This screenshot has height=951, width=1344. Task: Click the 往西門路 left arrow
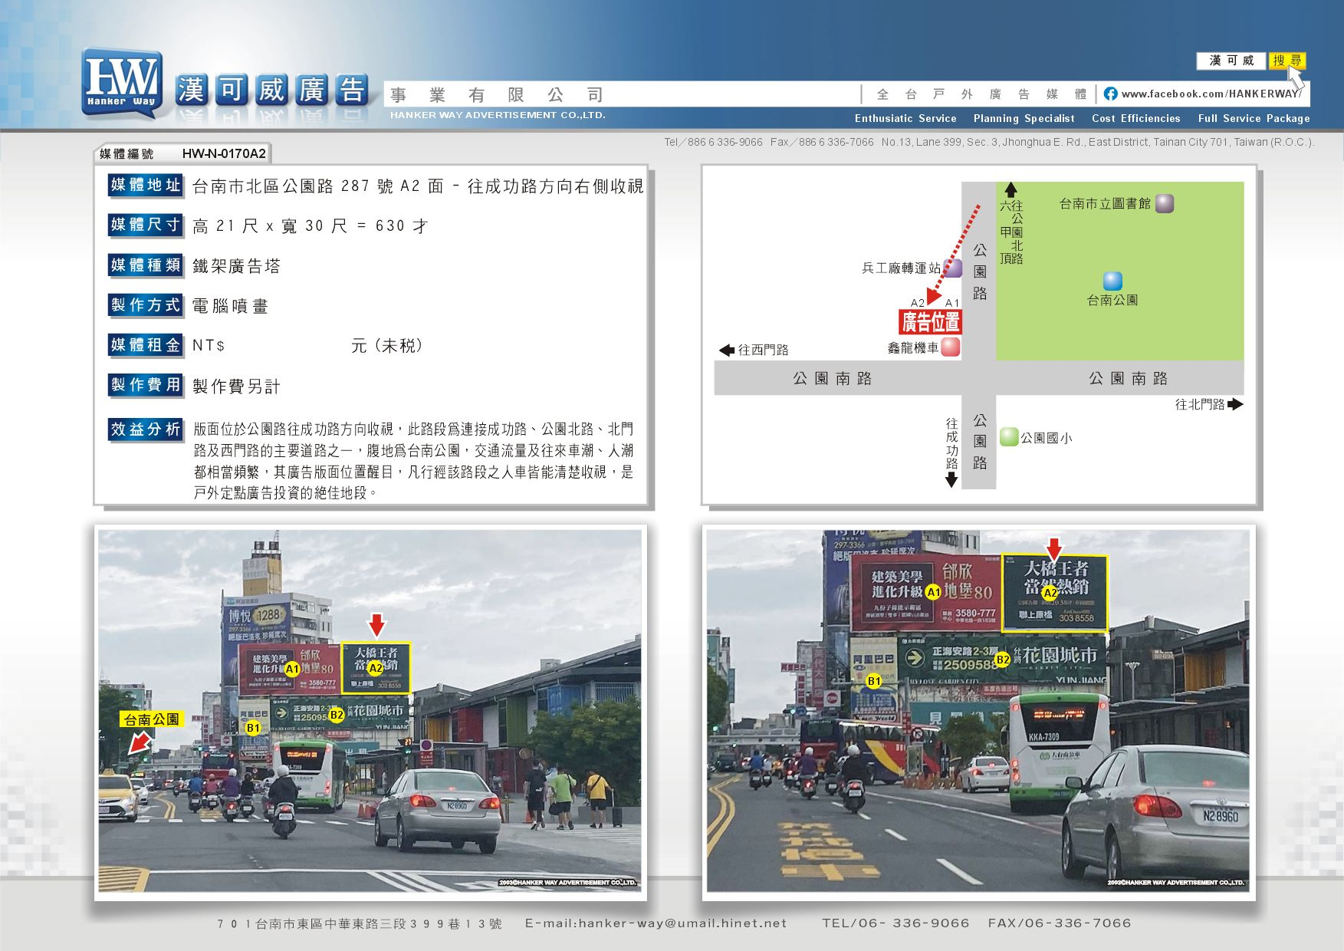pyautogui.click(x=727, y=350)
